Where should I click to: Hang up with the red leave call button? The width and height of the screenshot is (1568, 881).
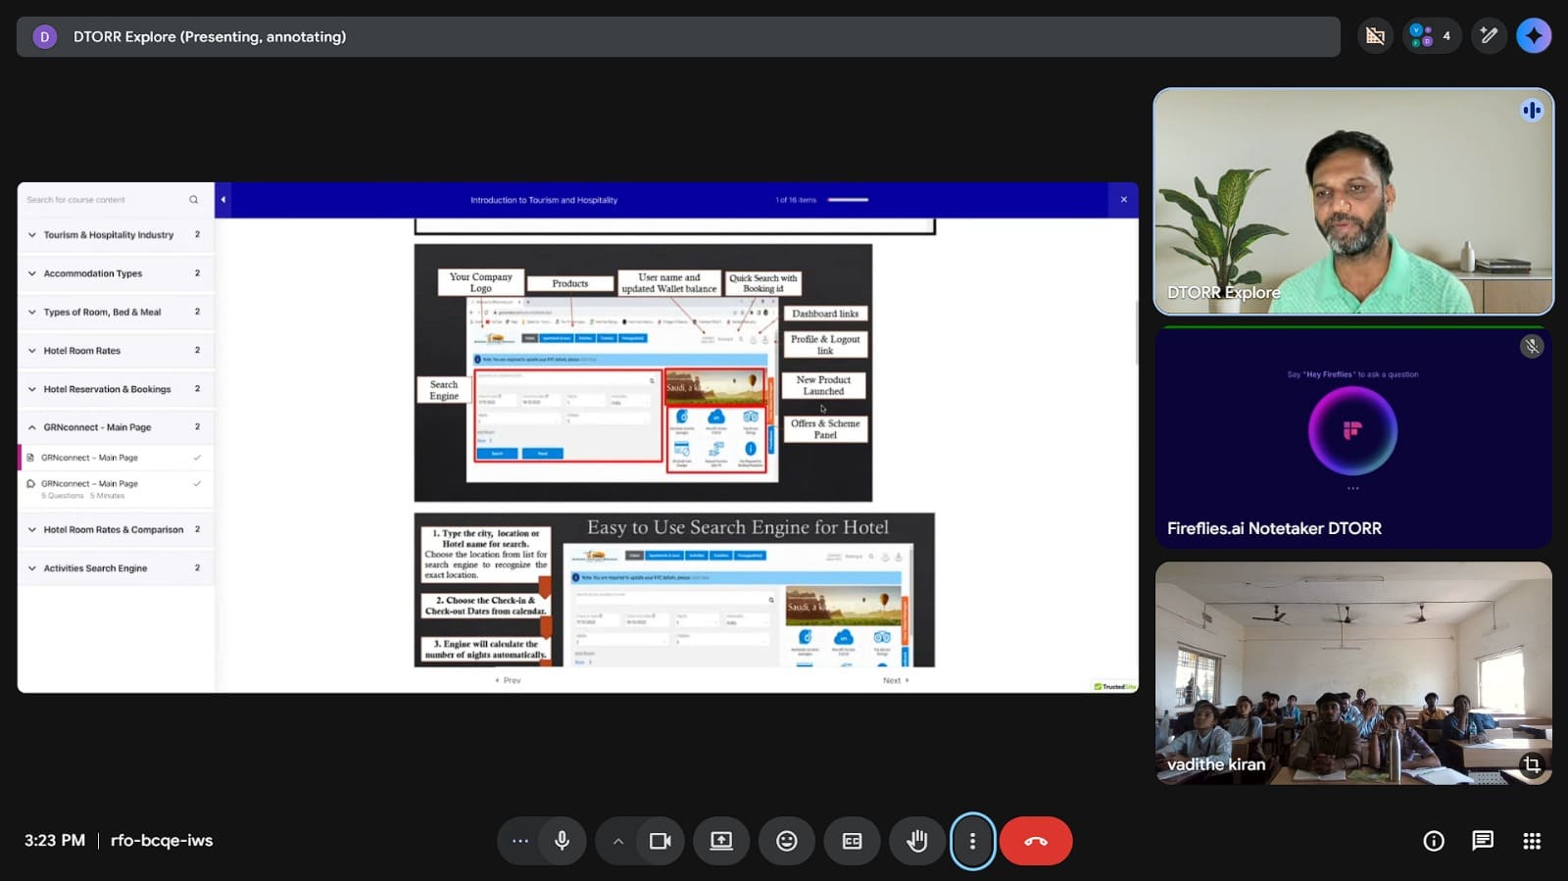coord(1036,841)
